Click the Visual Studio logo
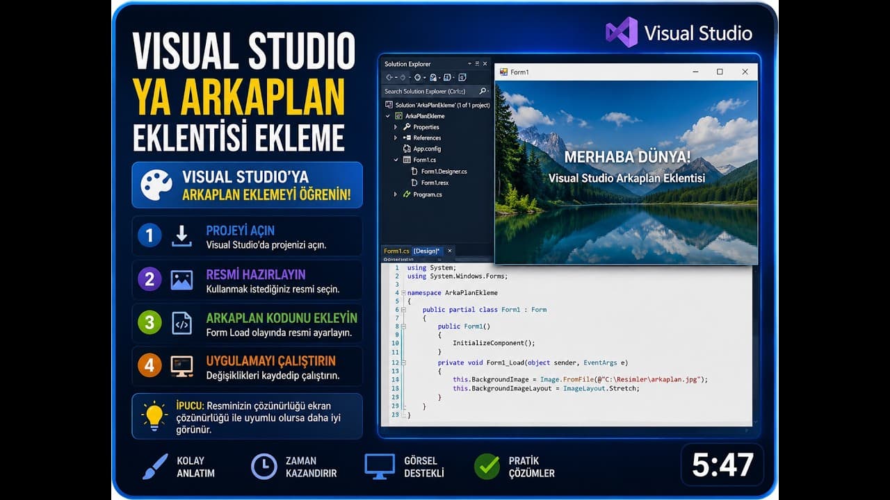The image size is (890, 500). click(622, 32)
